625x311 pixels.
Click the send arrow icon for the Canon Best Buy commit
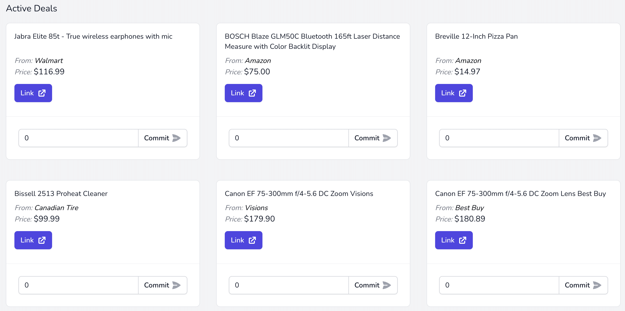tap(597, 285)
